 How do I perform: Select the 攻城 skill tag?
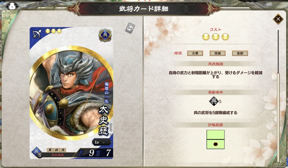pyautogui.click(x=217, y=53)
